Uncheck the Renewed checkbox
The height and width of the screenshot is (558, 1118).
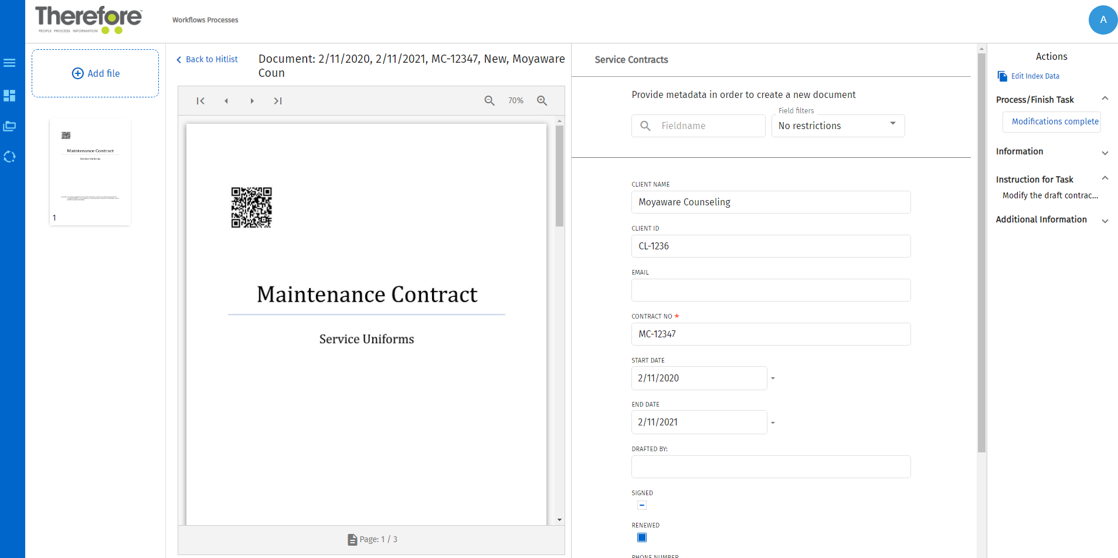pos(641,537)
